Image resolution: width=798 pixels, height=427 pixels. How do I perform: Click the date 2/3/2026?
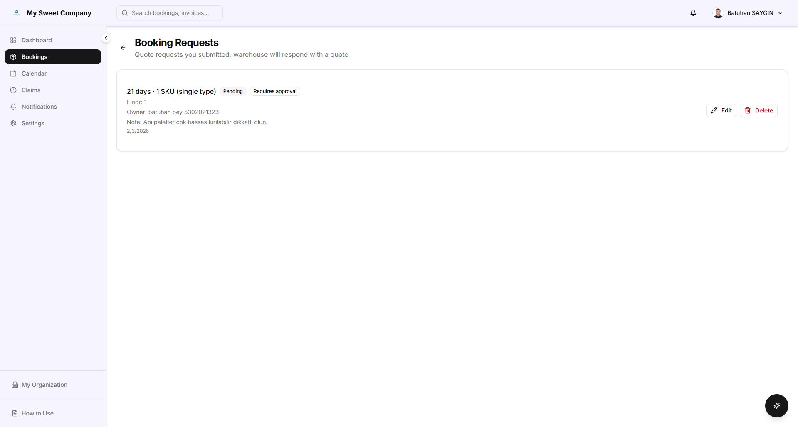(138, 131)
